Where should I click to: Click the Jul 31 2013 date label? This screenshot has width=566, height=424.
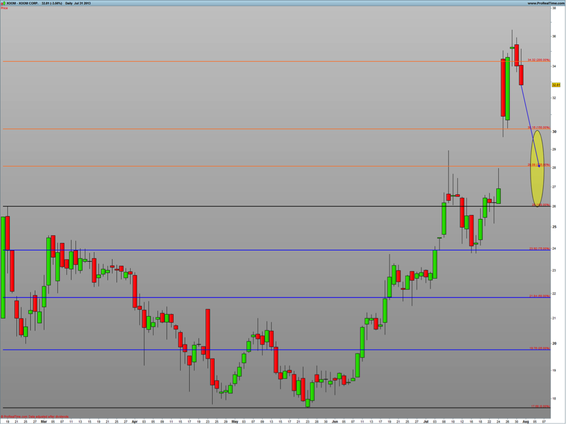83,3
